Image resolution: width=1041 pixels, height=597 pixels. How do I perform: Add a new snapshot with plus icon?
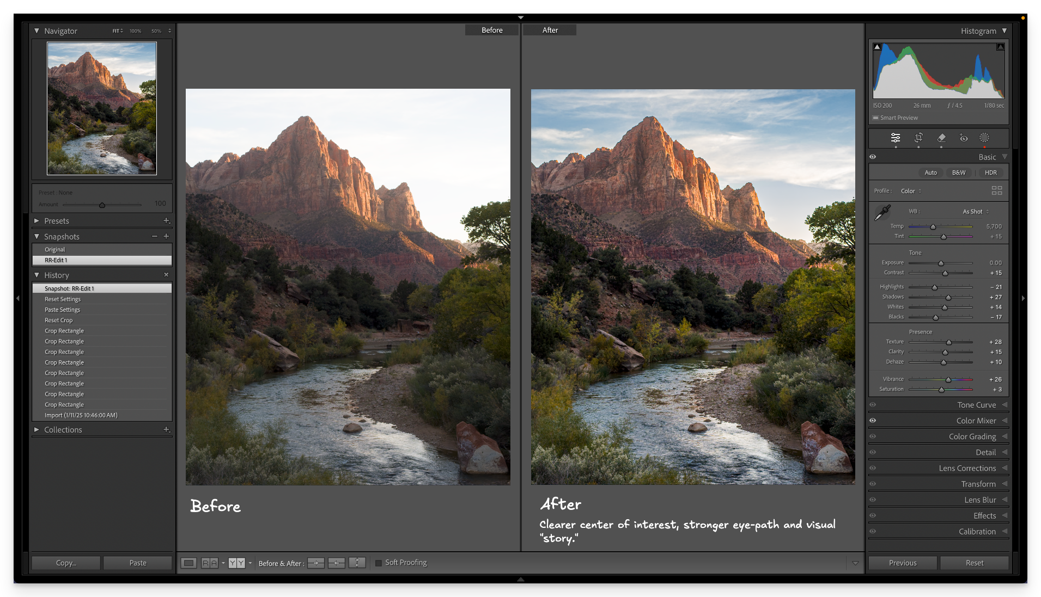pos(166,237)
